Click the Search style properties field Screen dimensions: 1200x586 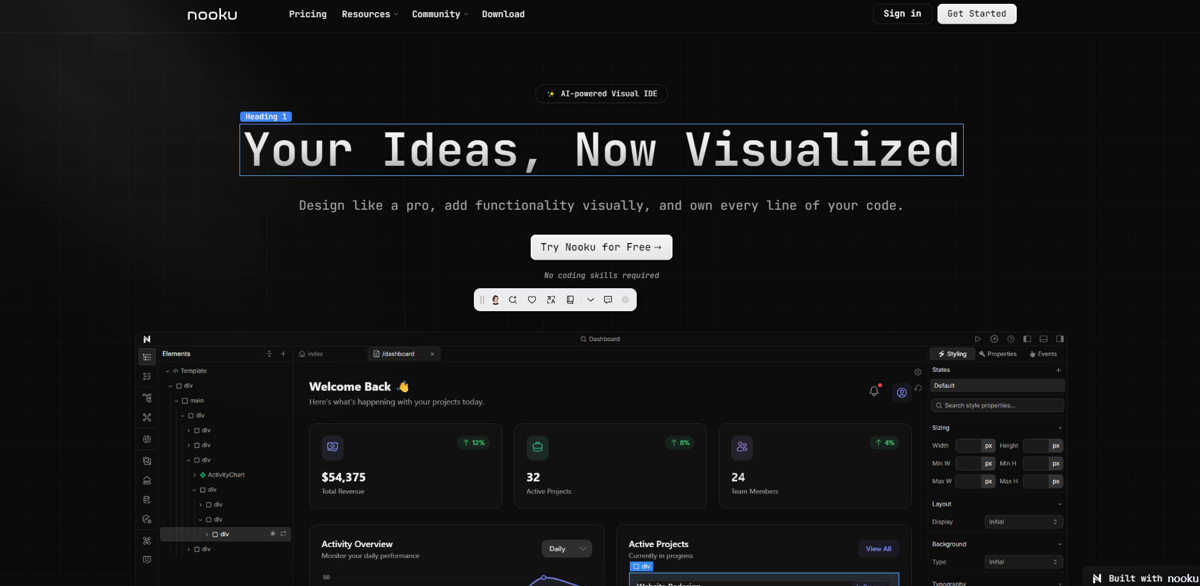(x=997, y=406)
